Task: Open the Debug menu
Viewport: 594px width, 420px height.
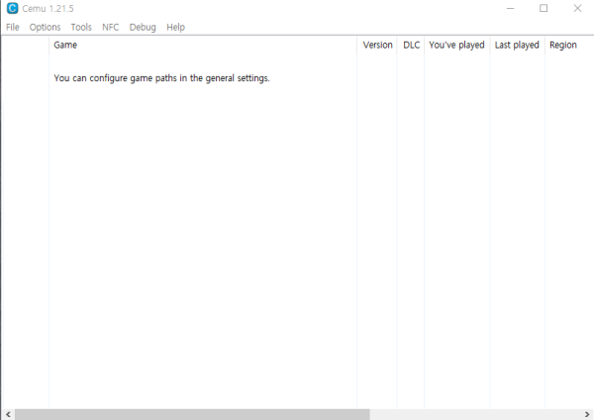Action: click(x=143, y=28)
